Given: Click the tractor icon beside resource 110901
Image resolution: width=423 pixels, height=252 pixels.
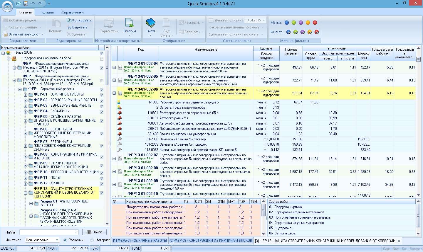Looking at the screenshot, I should (119, 113).
